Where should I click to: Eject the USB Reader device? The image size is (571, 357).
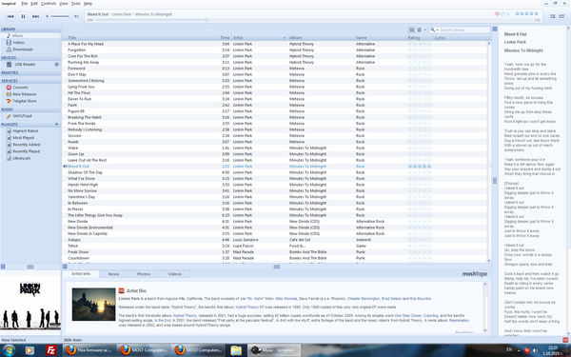pos(56,64)
